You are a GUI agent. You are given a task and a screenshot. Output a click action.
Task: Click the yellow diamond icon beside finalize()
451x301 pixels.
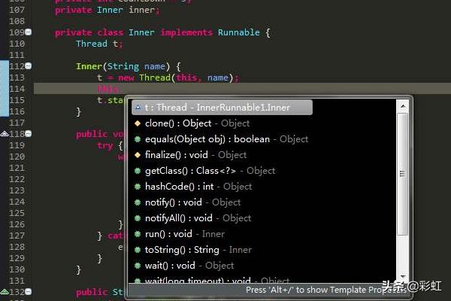coord(138,155)
